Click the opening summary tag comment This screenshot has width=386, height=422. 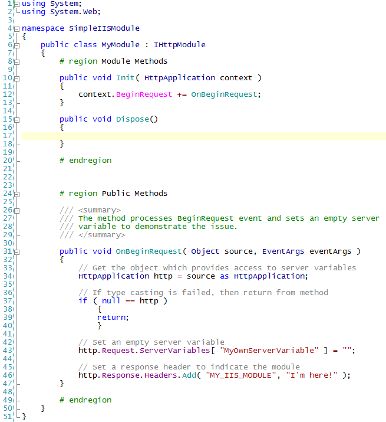point(90,210)
